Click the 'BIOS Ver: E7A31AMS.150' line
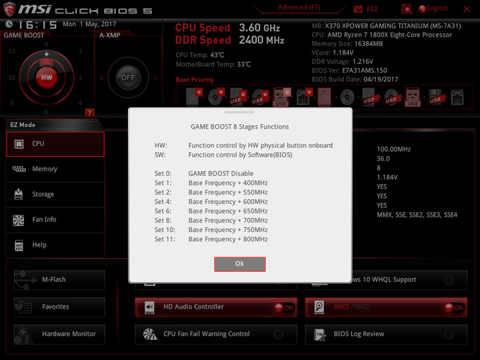480x360 pixels. coord(349,71)
